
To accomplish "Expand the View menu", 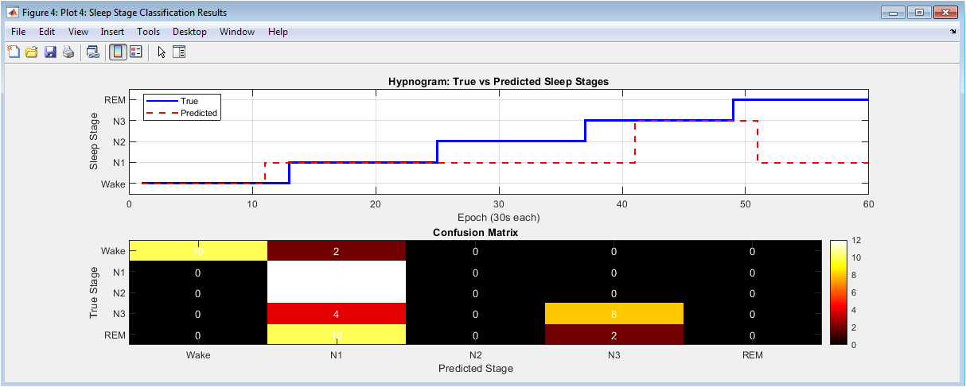I will [x=78, y=32].
